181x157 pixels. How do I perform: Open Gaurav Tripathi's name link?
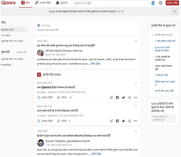pyautogui.click(x=55, y=141)
